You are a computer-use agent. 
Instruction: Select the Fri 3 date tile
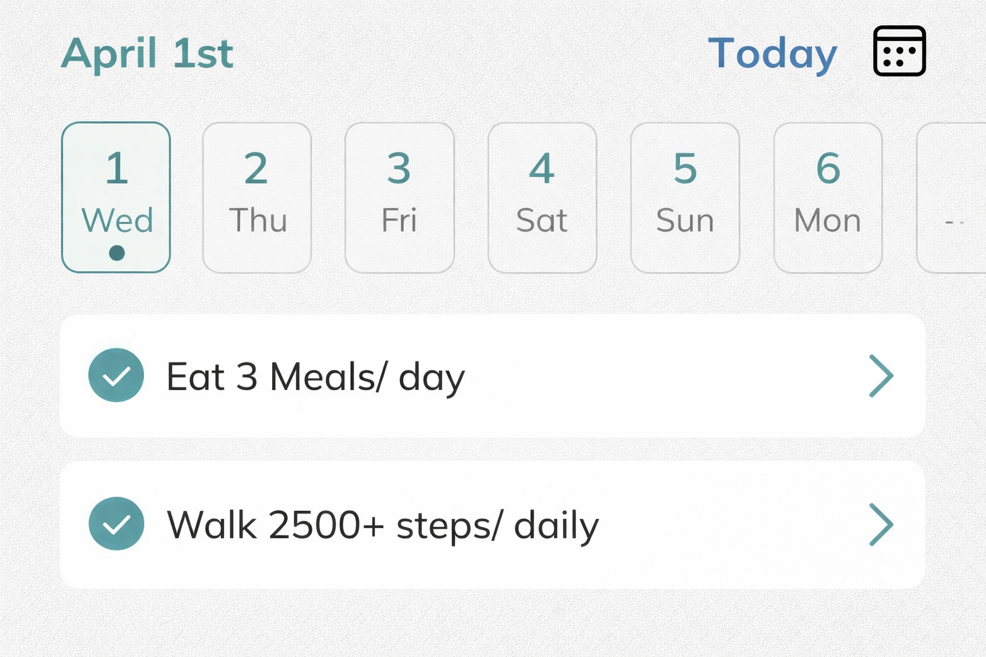coord(399,198)
